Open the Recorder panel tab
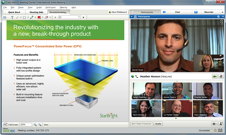Image resolution: width=226 pixels, height=135 pixels. [207, 12]
